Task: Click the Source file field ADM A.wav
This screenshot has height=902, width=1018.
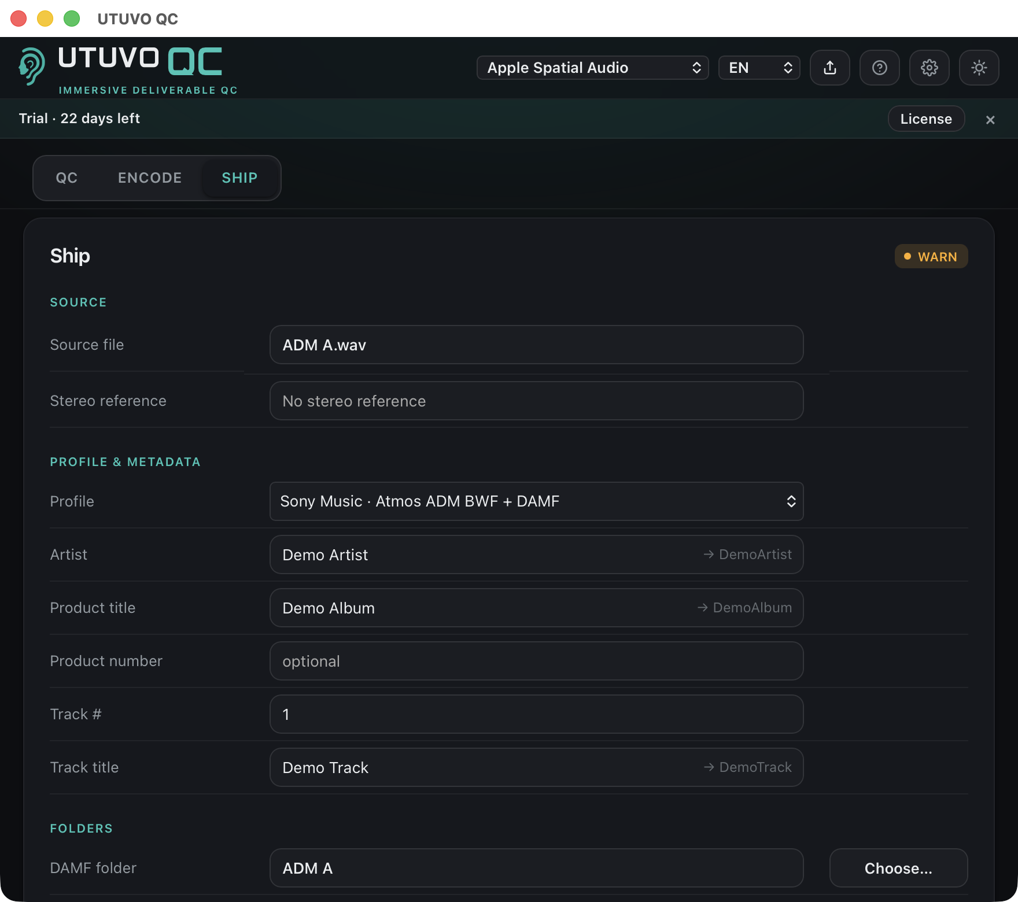Action: point(537,345)
